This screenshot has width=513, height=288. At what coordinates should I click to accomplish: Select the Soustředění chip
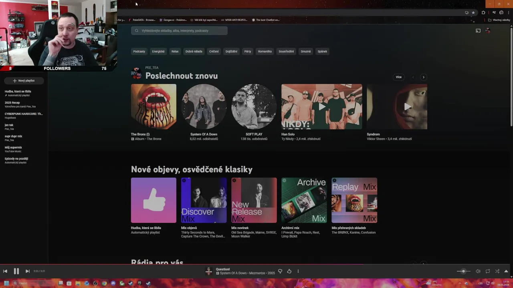(x=286, y=51)
